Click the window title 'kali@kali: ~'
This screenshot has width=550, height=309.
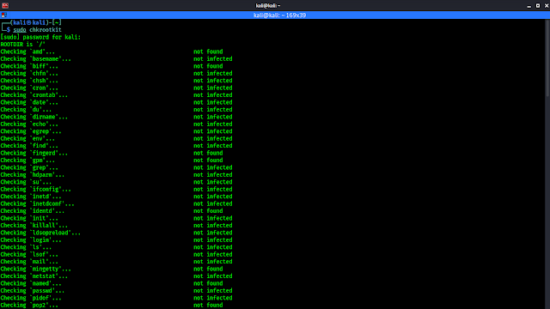pos(268,5)
